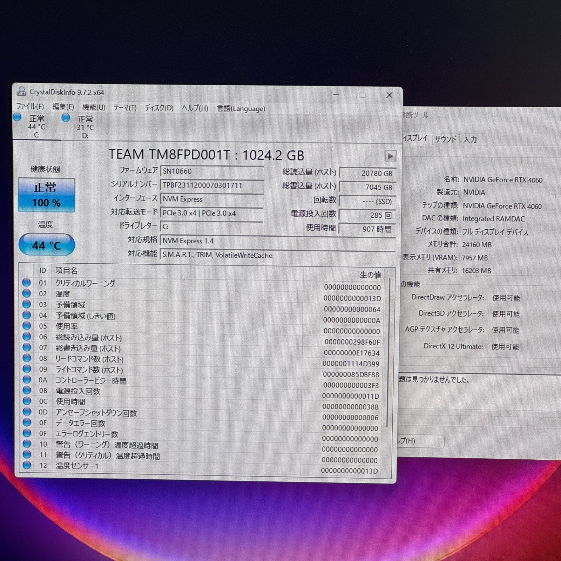Click the status icon for row 0E データエラー回数

(27, 423)
